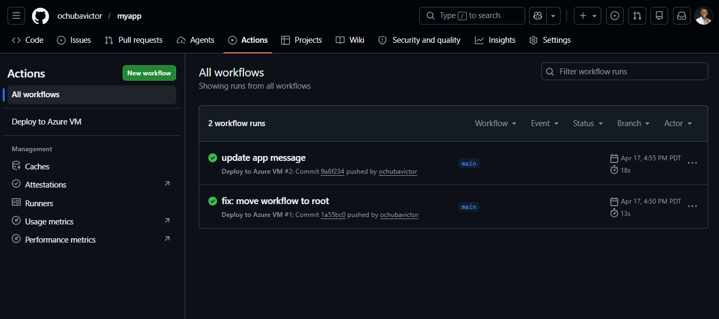719x319 pixels.
Task: Click the external-link arrow beside Performance metrics
Action: (x=167, y=239)
